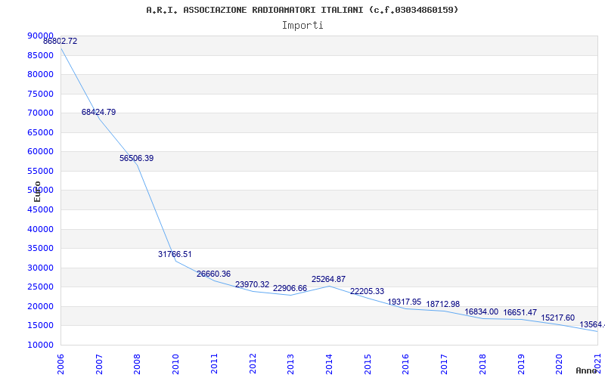This screenshot has width=605, height=378.
Task: Click the 60000 y-axis tick label
Action: (x=40, y=152)
